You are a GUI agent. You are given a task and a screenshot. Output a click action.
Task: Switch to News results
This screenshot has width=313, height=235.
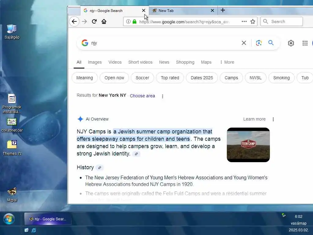[164, 62]
